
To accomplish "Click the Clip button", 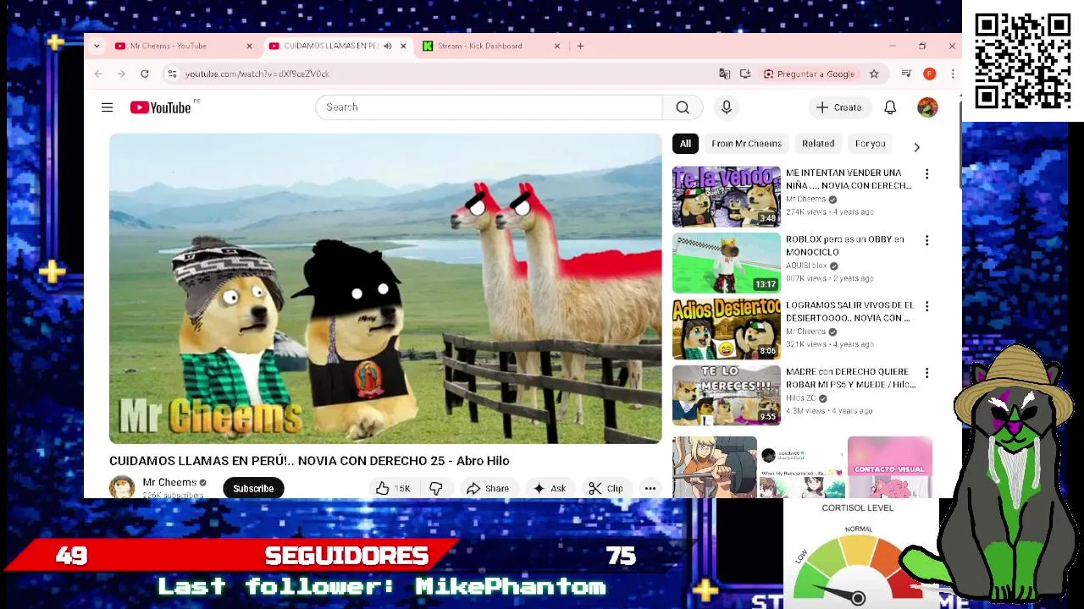I will [x=606, y=488].
